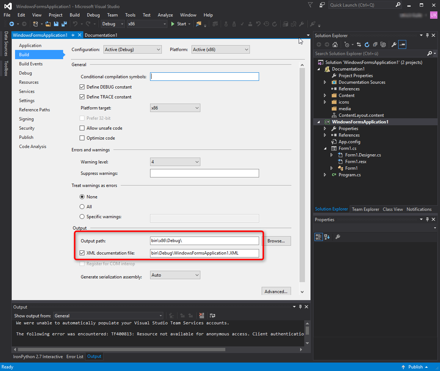Click the Build page vertical scrollbar
Screen dimensions: 440x371
[x=302, y=175]
